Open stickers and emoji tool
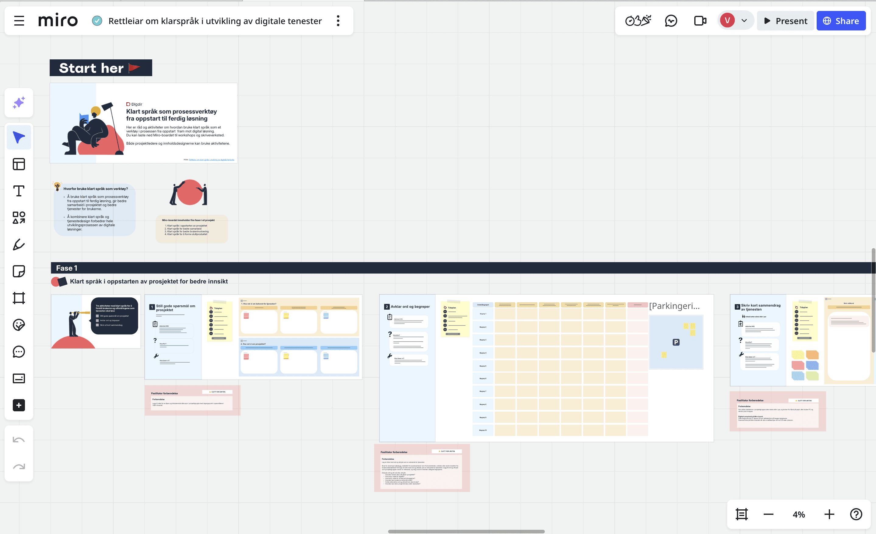 (x=19, y=325)
